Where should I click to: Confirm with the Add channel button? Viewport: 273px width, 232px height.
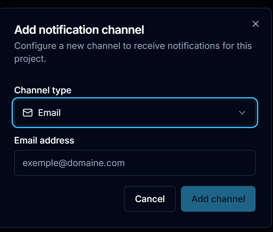point(218,199)
